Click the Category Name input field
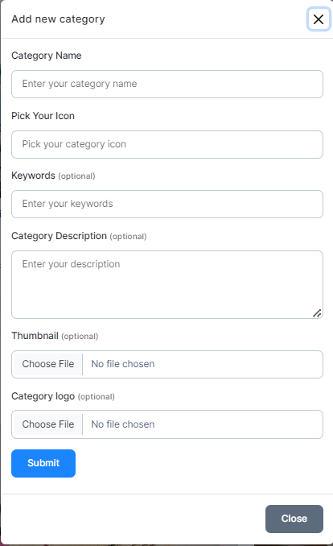The width and height of the screenshot is (333, 546). pyautogui.click(x=167, y=85)
